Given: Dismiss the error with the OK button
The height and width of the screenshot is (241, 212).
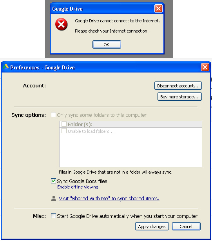Looking at the screenshot, I should [x=107, y=45].
